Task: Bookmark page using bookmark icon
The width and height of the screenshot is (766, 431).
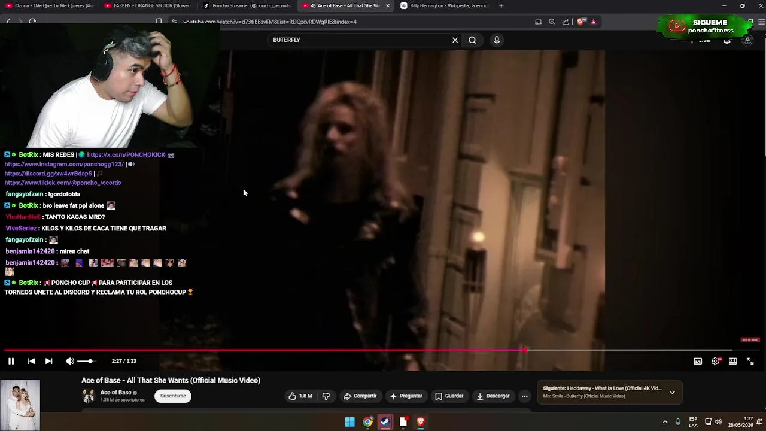Action: point(159,22)
